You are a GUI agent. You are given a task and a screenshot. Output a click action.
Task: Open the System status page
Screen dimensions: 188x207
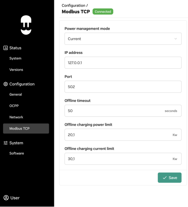pos(15,58)
